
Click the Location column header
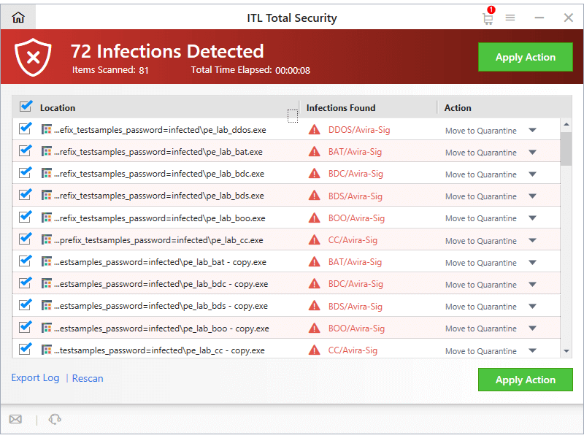tap(58, 107)
